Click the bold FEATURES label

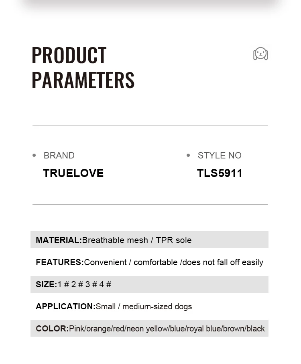point(60,262)
